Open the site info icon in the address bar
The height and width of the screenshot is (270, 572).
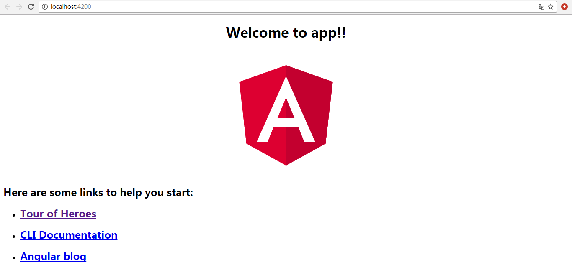pos(45,7)
